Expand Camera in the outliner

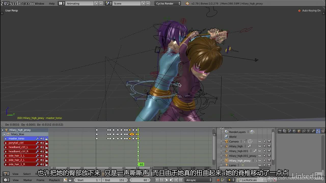click(x=221, y=141)
